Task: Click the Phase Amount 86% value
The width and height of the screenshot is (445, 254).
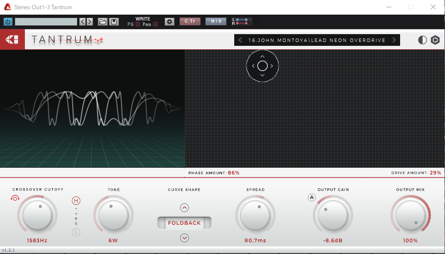Action: tap(234, 173)
